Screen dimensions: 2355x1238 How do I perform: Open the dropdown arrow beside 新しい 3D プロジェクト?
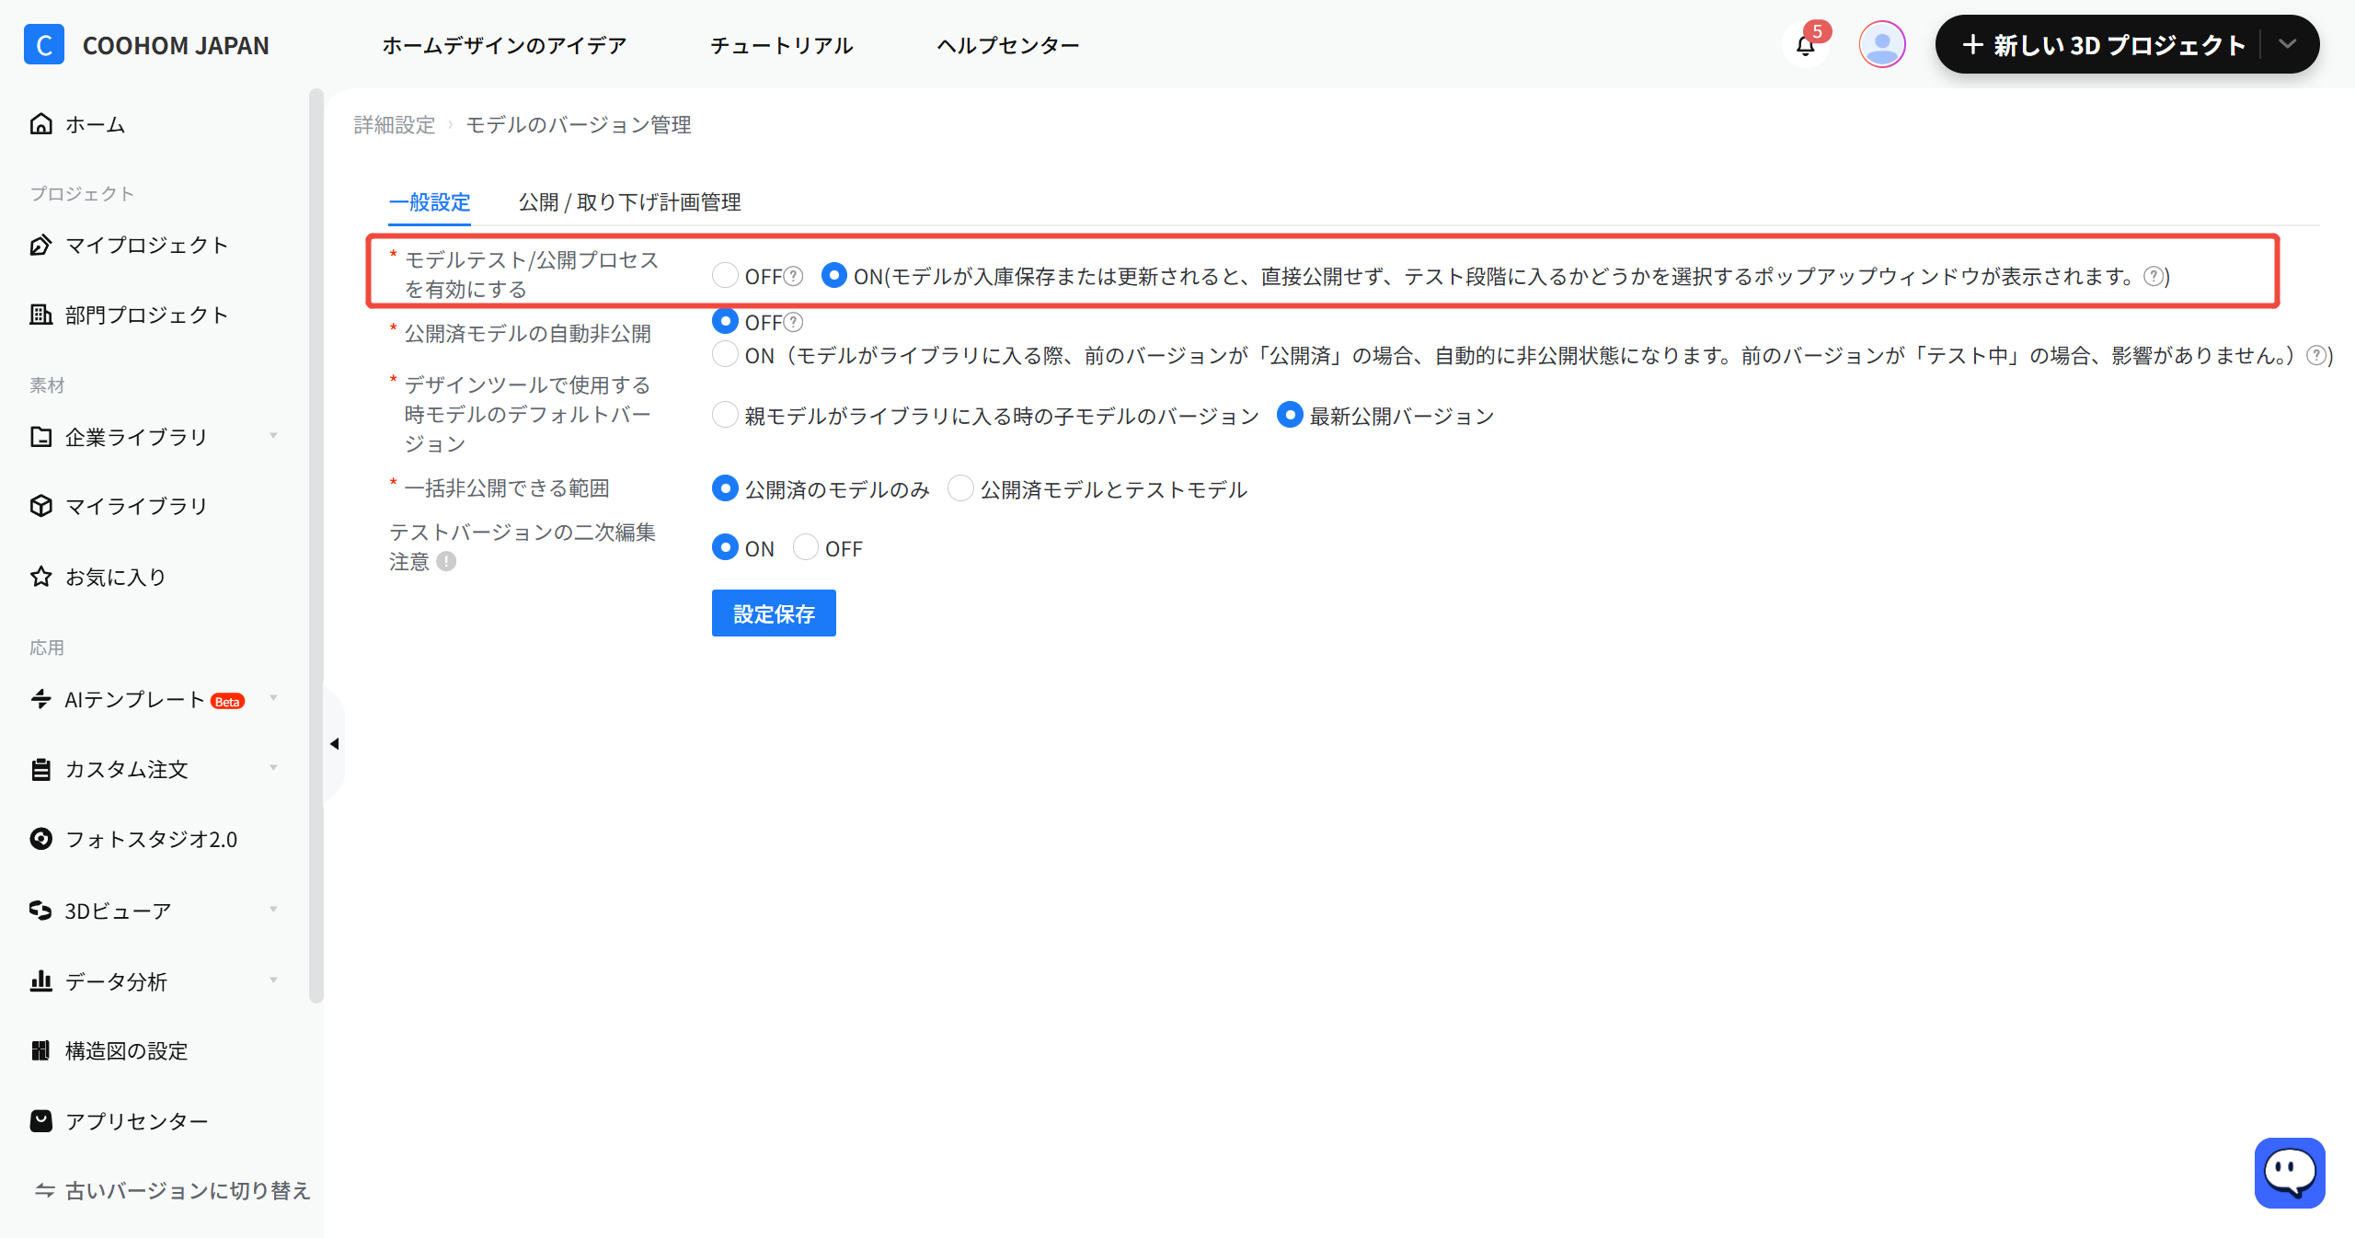[x=2287, y=44]
